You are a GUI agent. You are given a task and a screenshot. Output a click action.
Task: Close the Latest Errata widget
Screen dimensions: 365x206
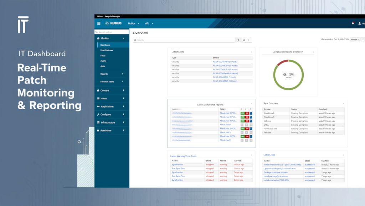point(251,52)
